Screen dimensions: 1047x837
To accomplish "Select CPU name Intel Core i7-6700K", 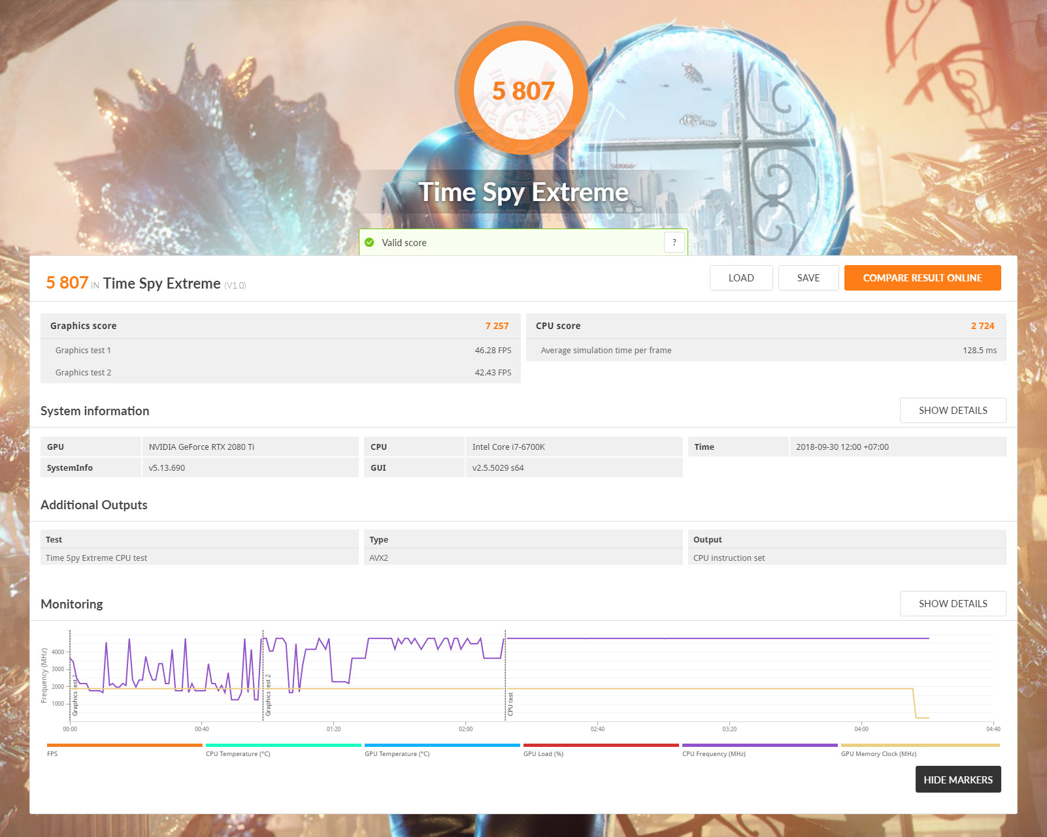I will coord(508,447).
